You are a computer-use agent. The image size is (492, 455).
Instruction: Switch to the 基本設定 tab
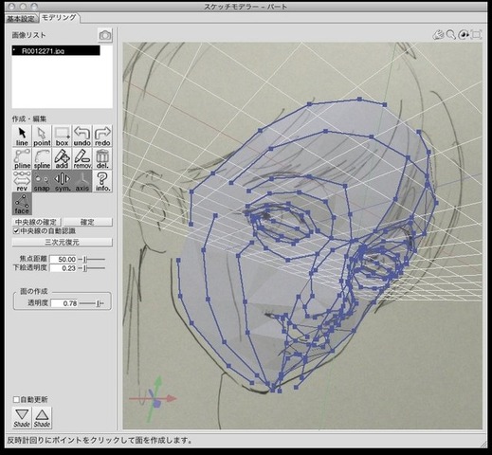[21, 19]
